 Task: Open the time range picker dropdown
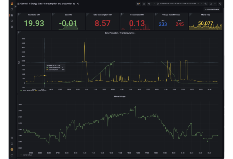[x=177, y=4]
